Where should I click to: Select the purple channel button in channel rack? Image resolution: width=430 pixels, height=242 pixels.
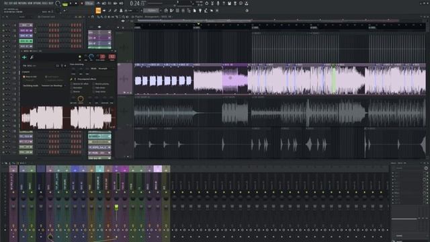pyautogui.click(x=26, y=30)
